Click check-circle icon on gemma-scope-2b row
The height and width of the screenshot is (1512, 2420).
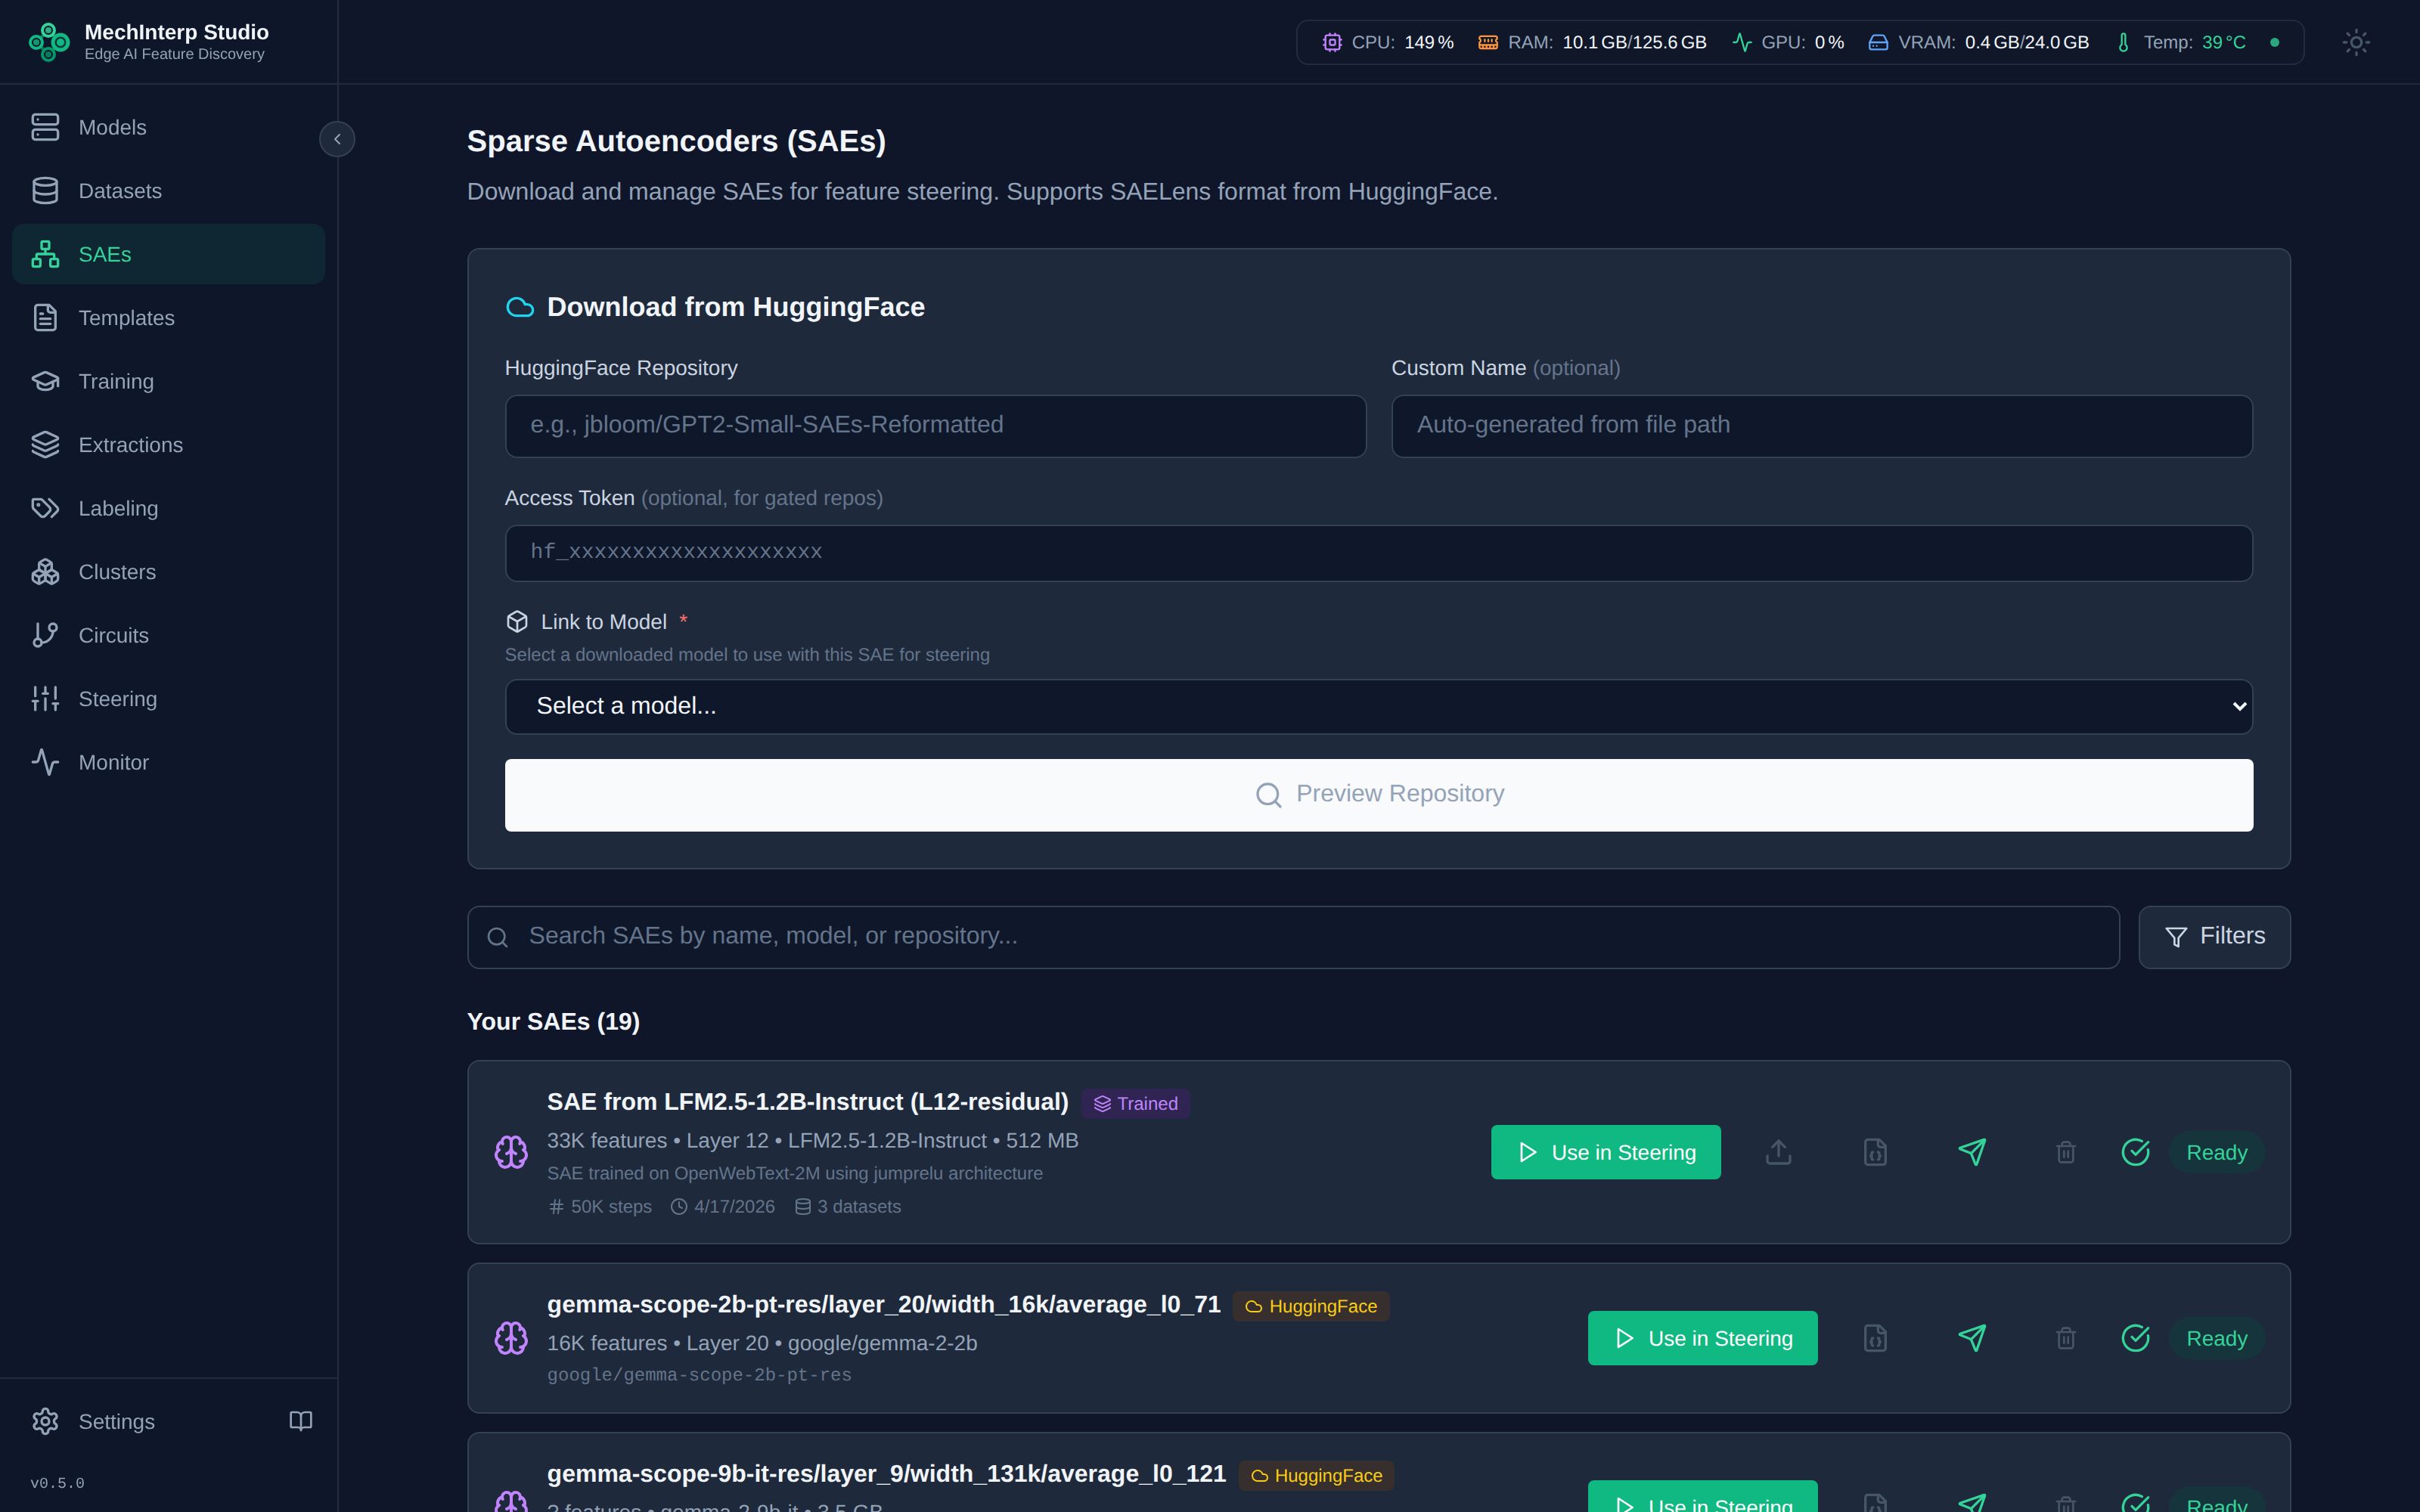pos(2135,1338)
